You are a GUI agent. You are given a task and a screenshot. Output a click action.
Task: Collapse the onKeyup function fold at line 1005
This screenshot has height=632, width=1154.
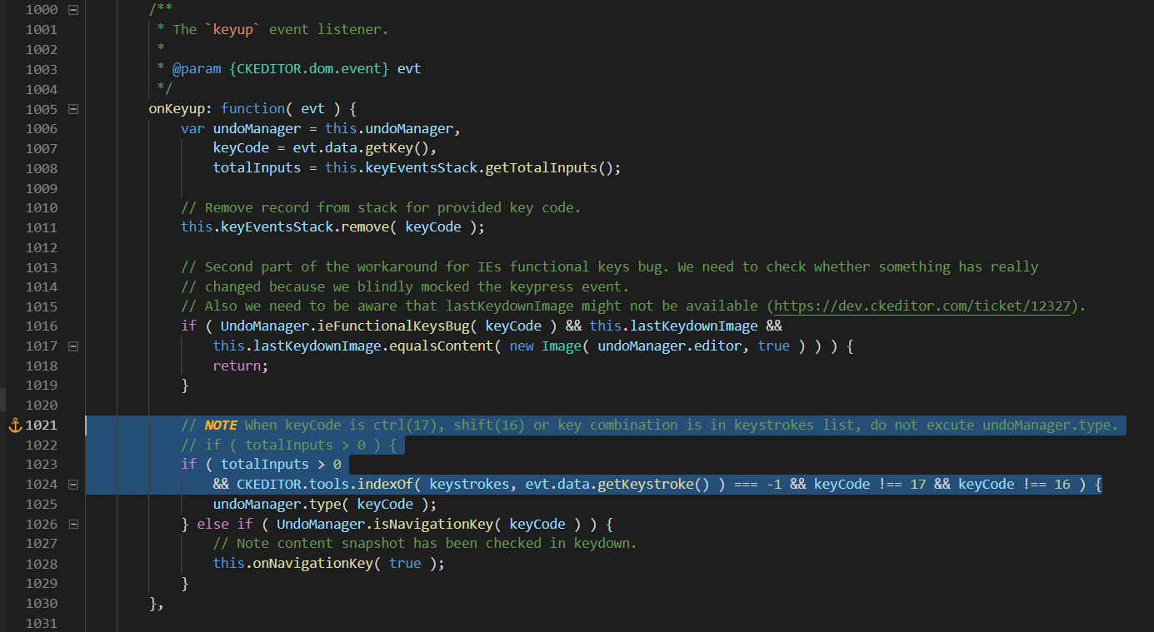pos(72,108)
